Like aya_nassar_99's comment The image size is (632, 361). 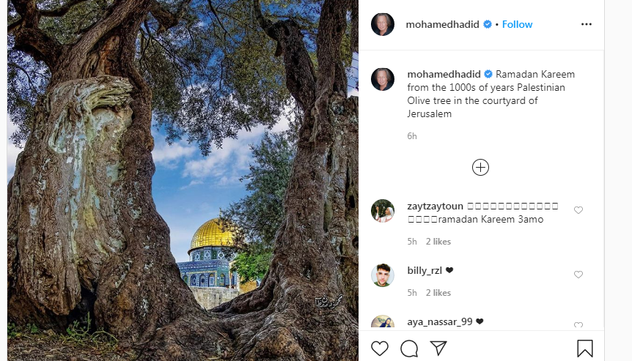coord(578,325)
